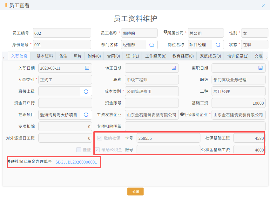Open the 工种 field showing 项目经理
270x198 pixels.
point(238,91)
